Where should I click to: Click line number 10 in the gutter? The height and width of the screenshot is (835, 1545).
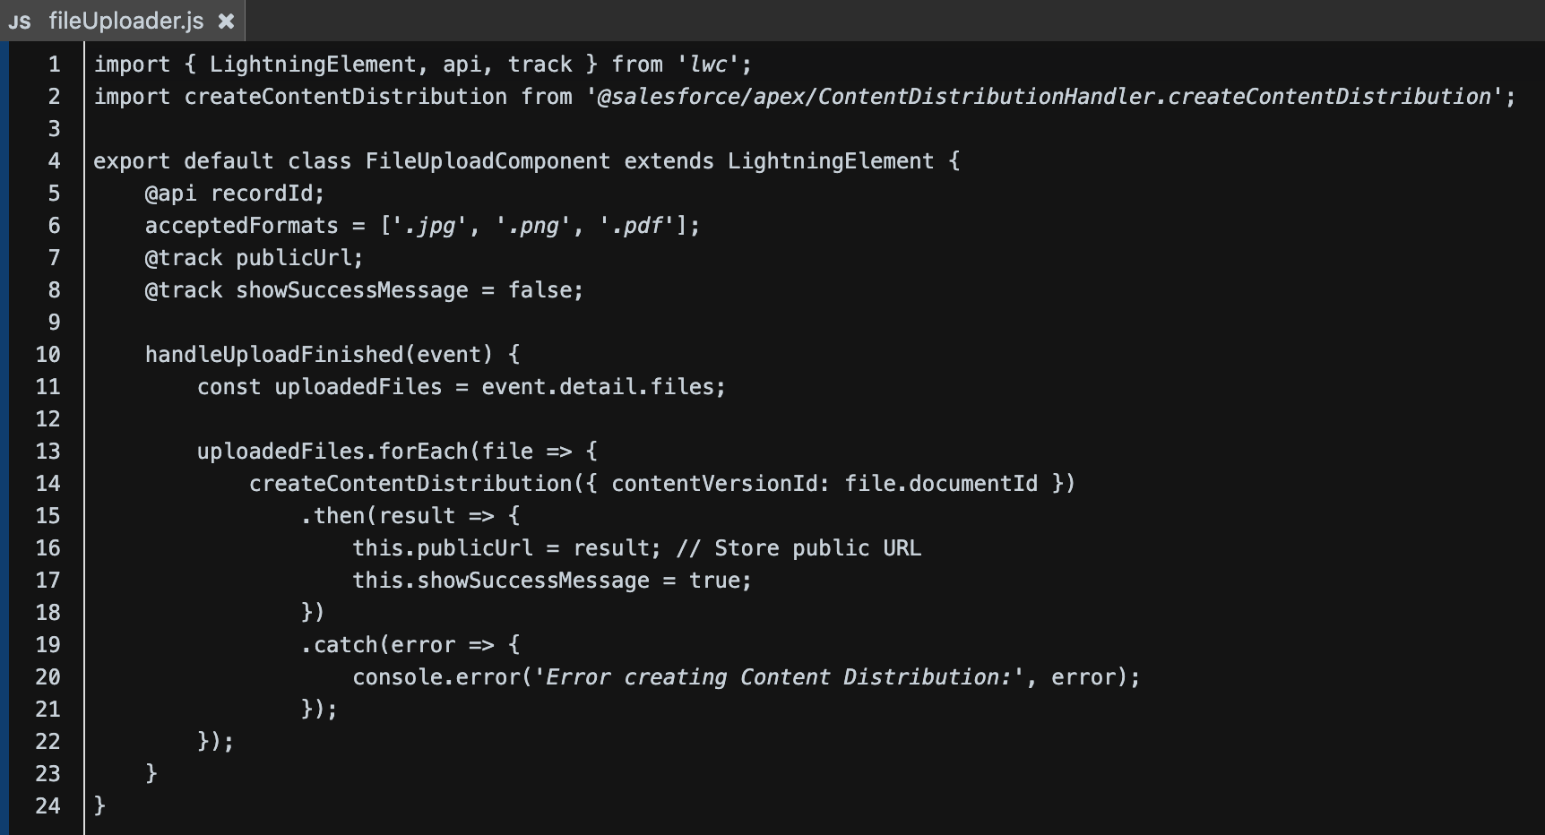[47, 354]
